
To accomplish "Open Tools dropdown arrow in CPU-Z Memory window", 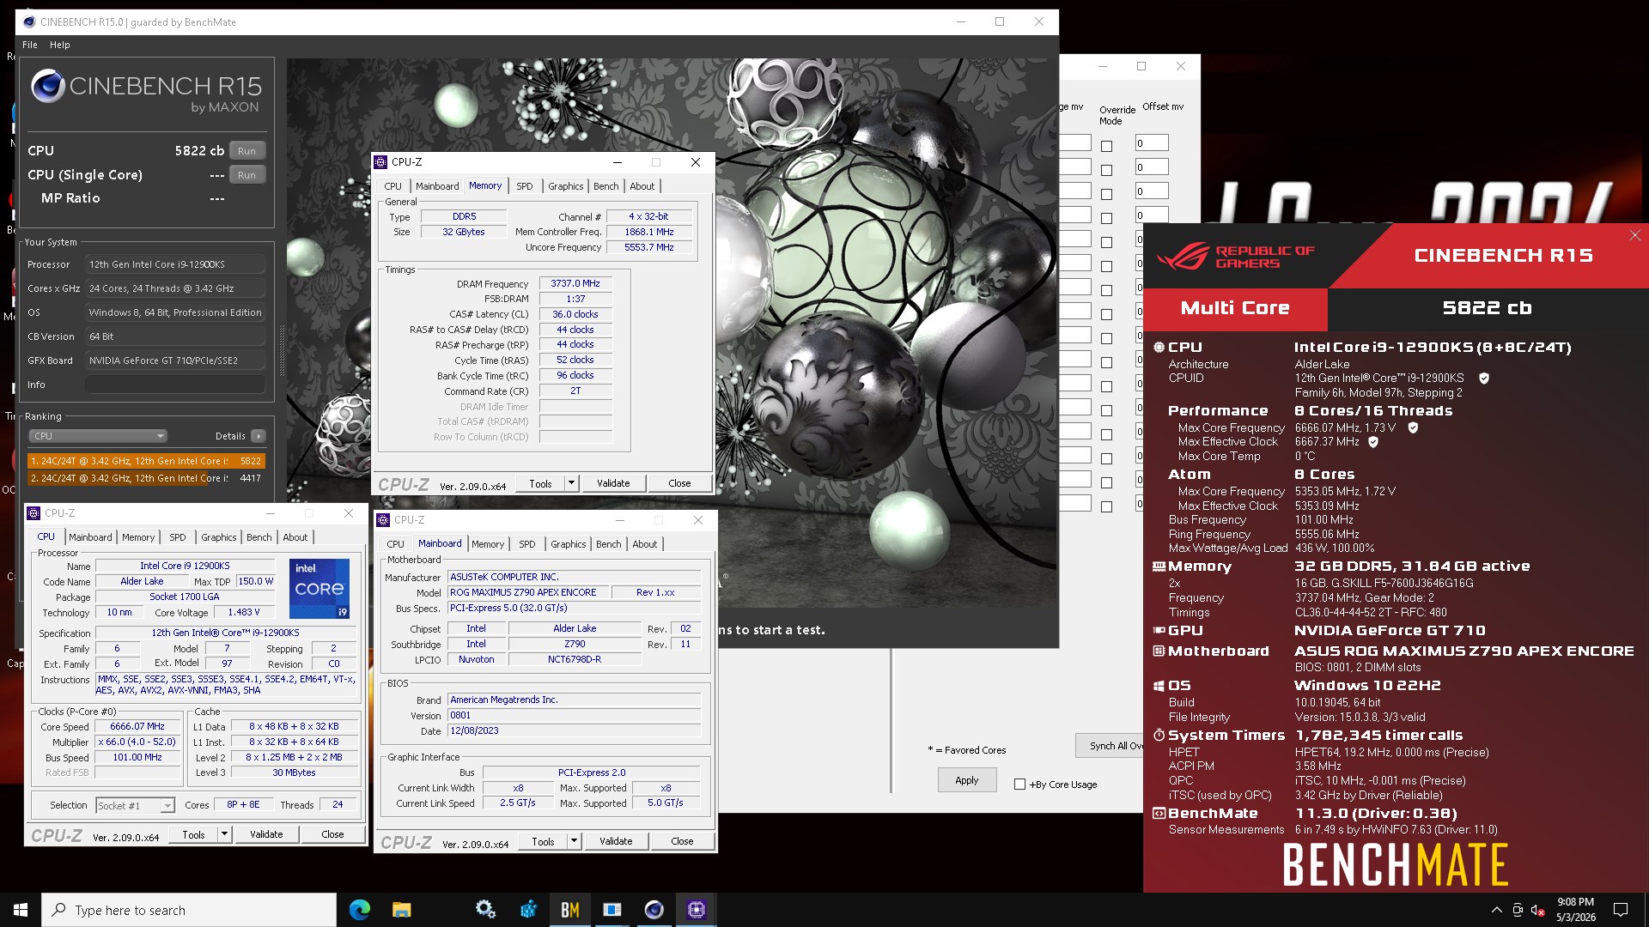I will pos(571,483).
